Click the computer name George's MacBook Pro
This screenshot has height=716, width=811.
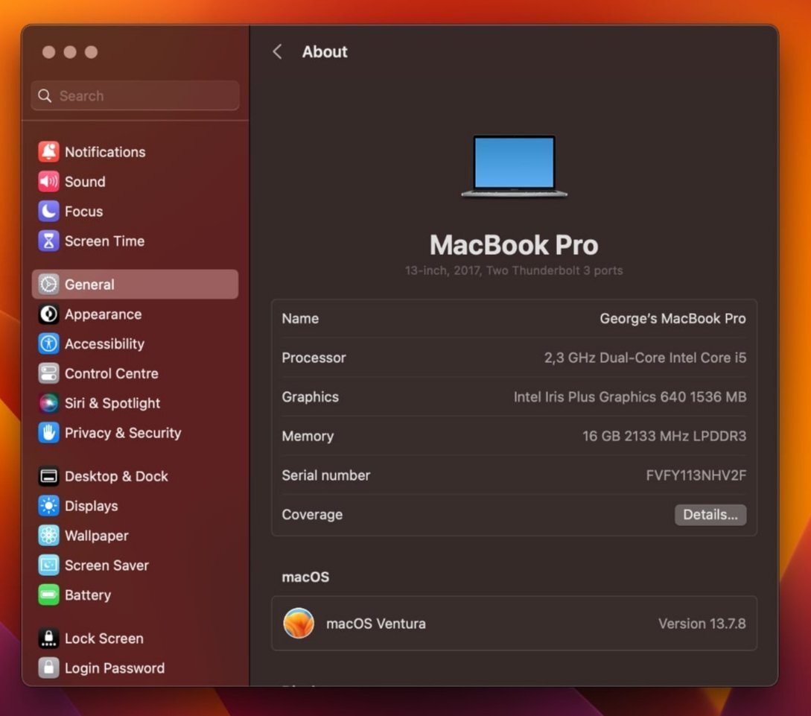[672, 318]
